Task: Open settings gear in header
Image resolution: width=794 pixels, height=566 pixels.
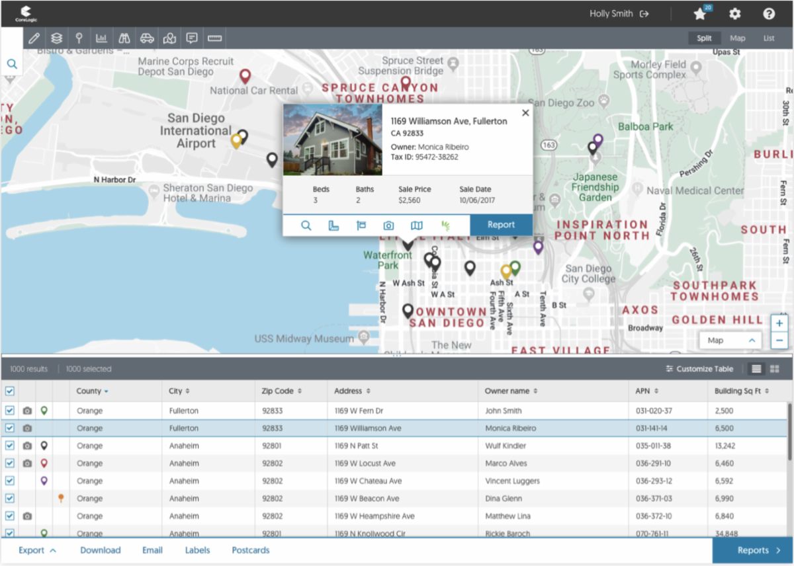Action: (734, 14)
